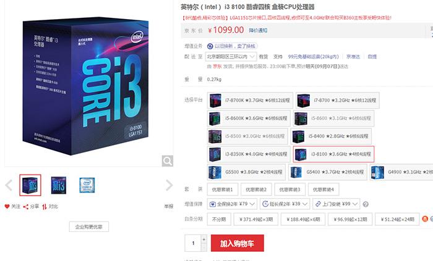The height and width of the screenshot is (261, 433).
Task: Show next thumbnails with right arrow
Action: click(169, 185)
